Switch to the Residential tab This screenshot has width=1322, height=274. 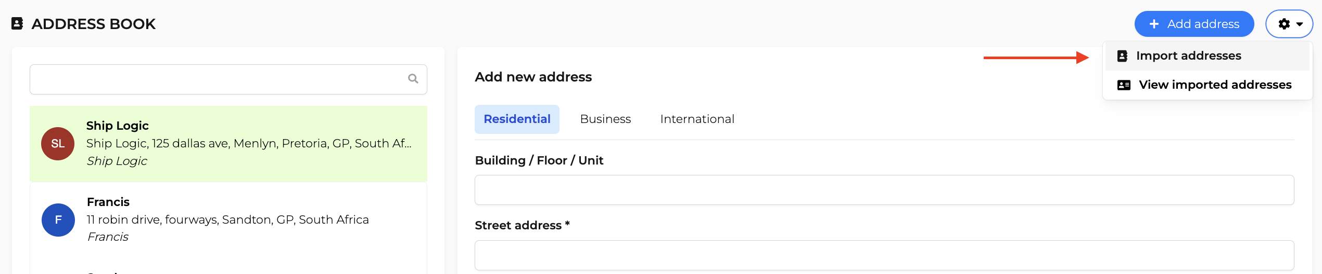tap(517, 119)
